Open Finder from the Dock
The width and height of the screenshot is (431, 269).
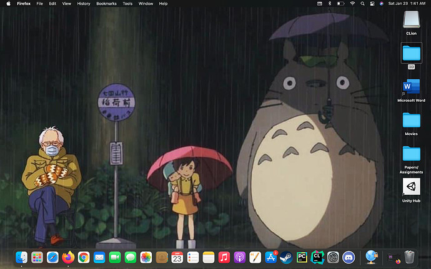[x=21, y=258]
